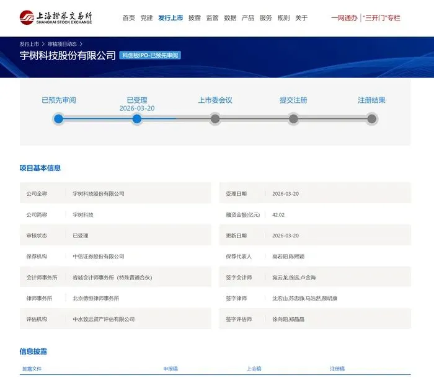Image resolution: width=434 pixels, height=378 pixels.
Task: Click the 上会稿 column header
Action: point(254,369)
